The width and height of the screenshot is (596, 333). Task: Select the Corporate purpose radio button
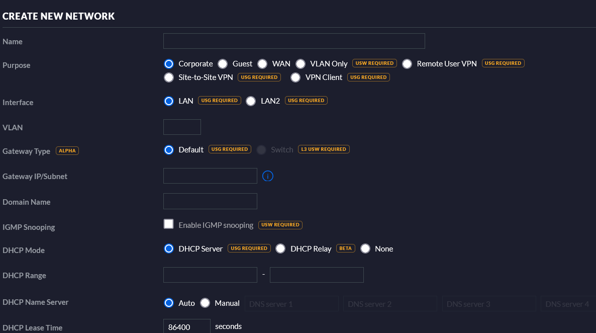[x=169, y=64]
